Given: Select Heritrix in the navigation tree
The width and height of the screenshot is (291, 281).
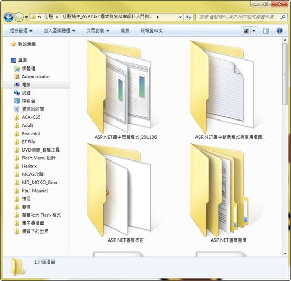Looking at the screenshot, I should coord(29,166).
